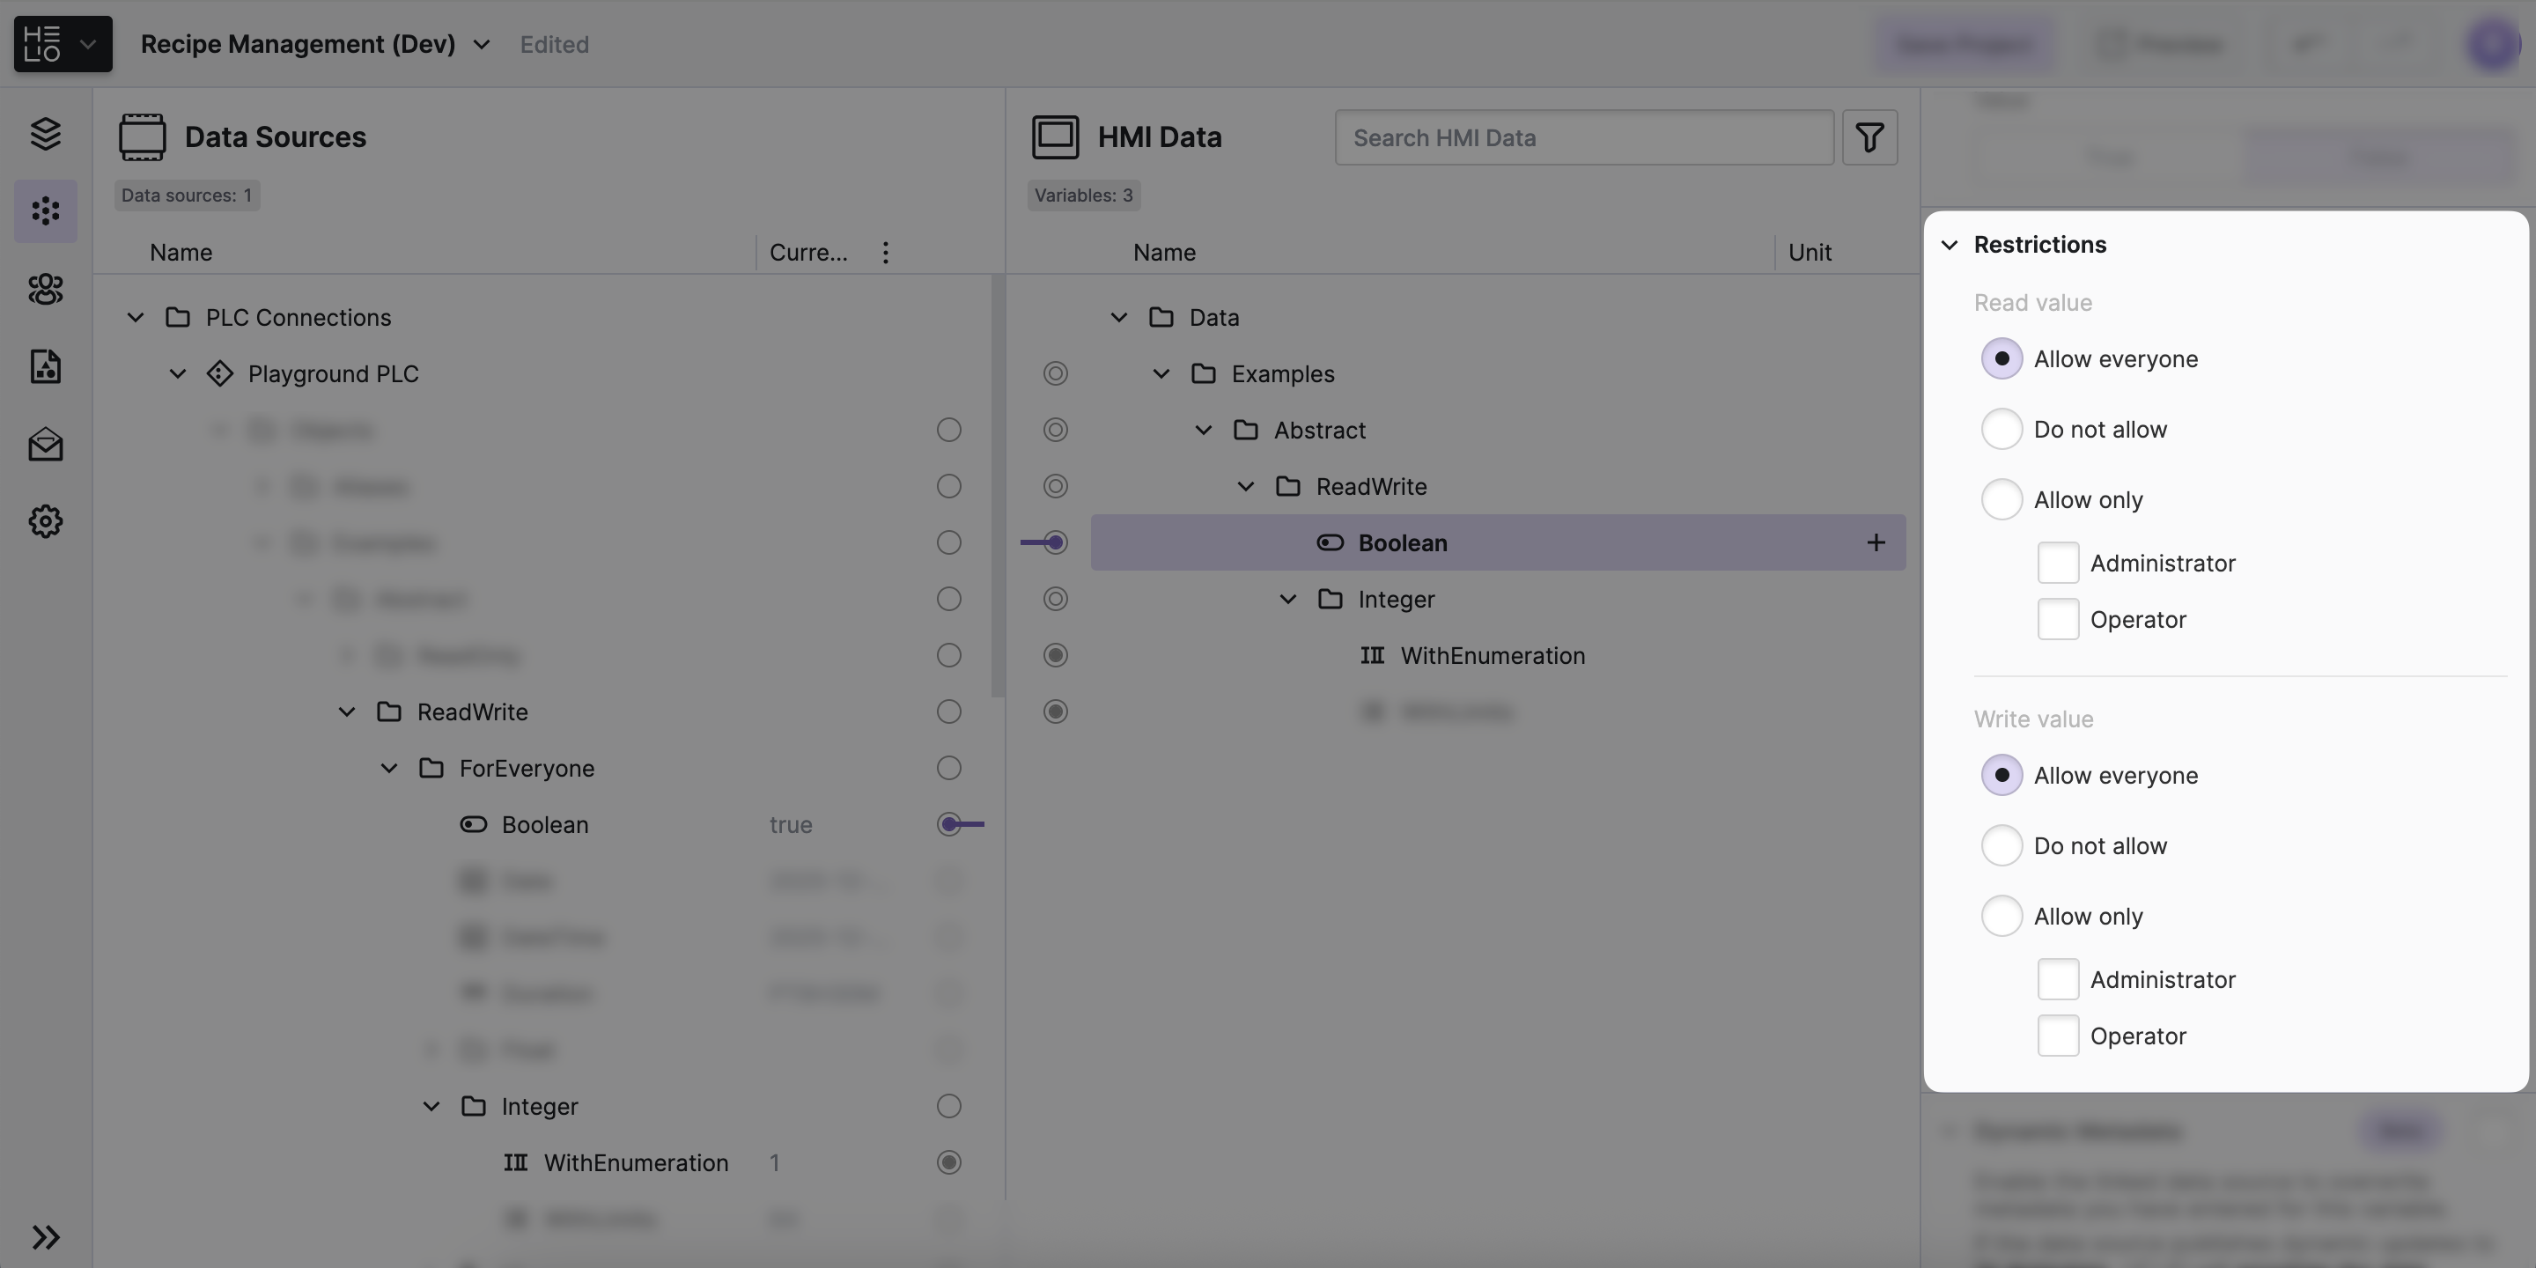
Task: Open settings gear in sidebar
Action: 45,520
